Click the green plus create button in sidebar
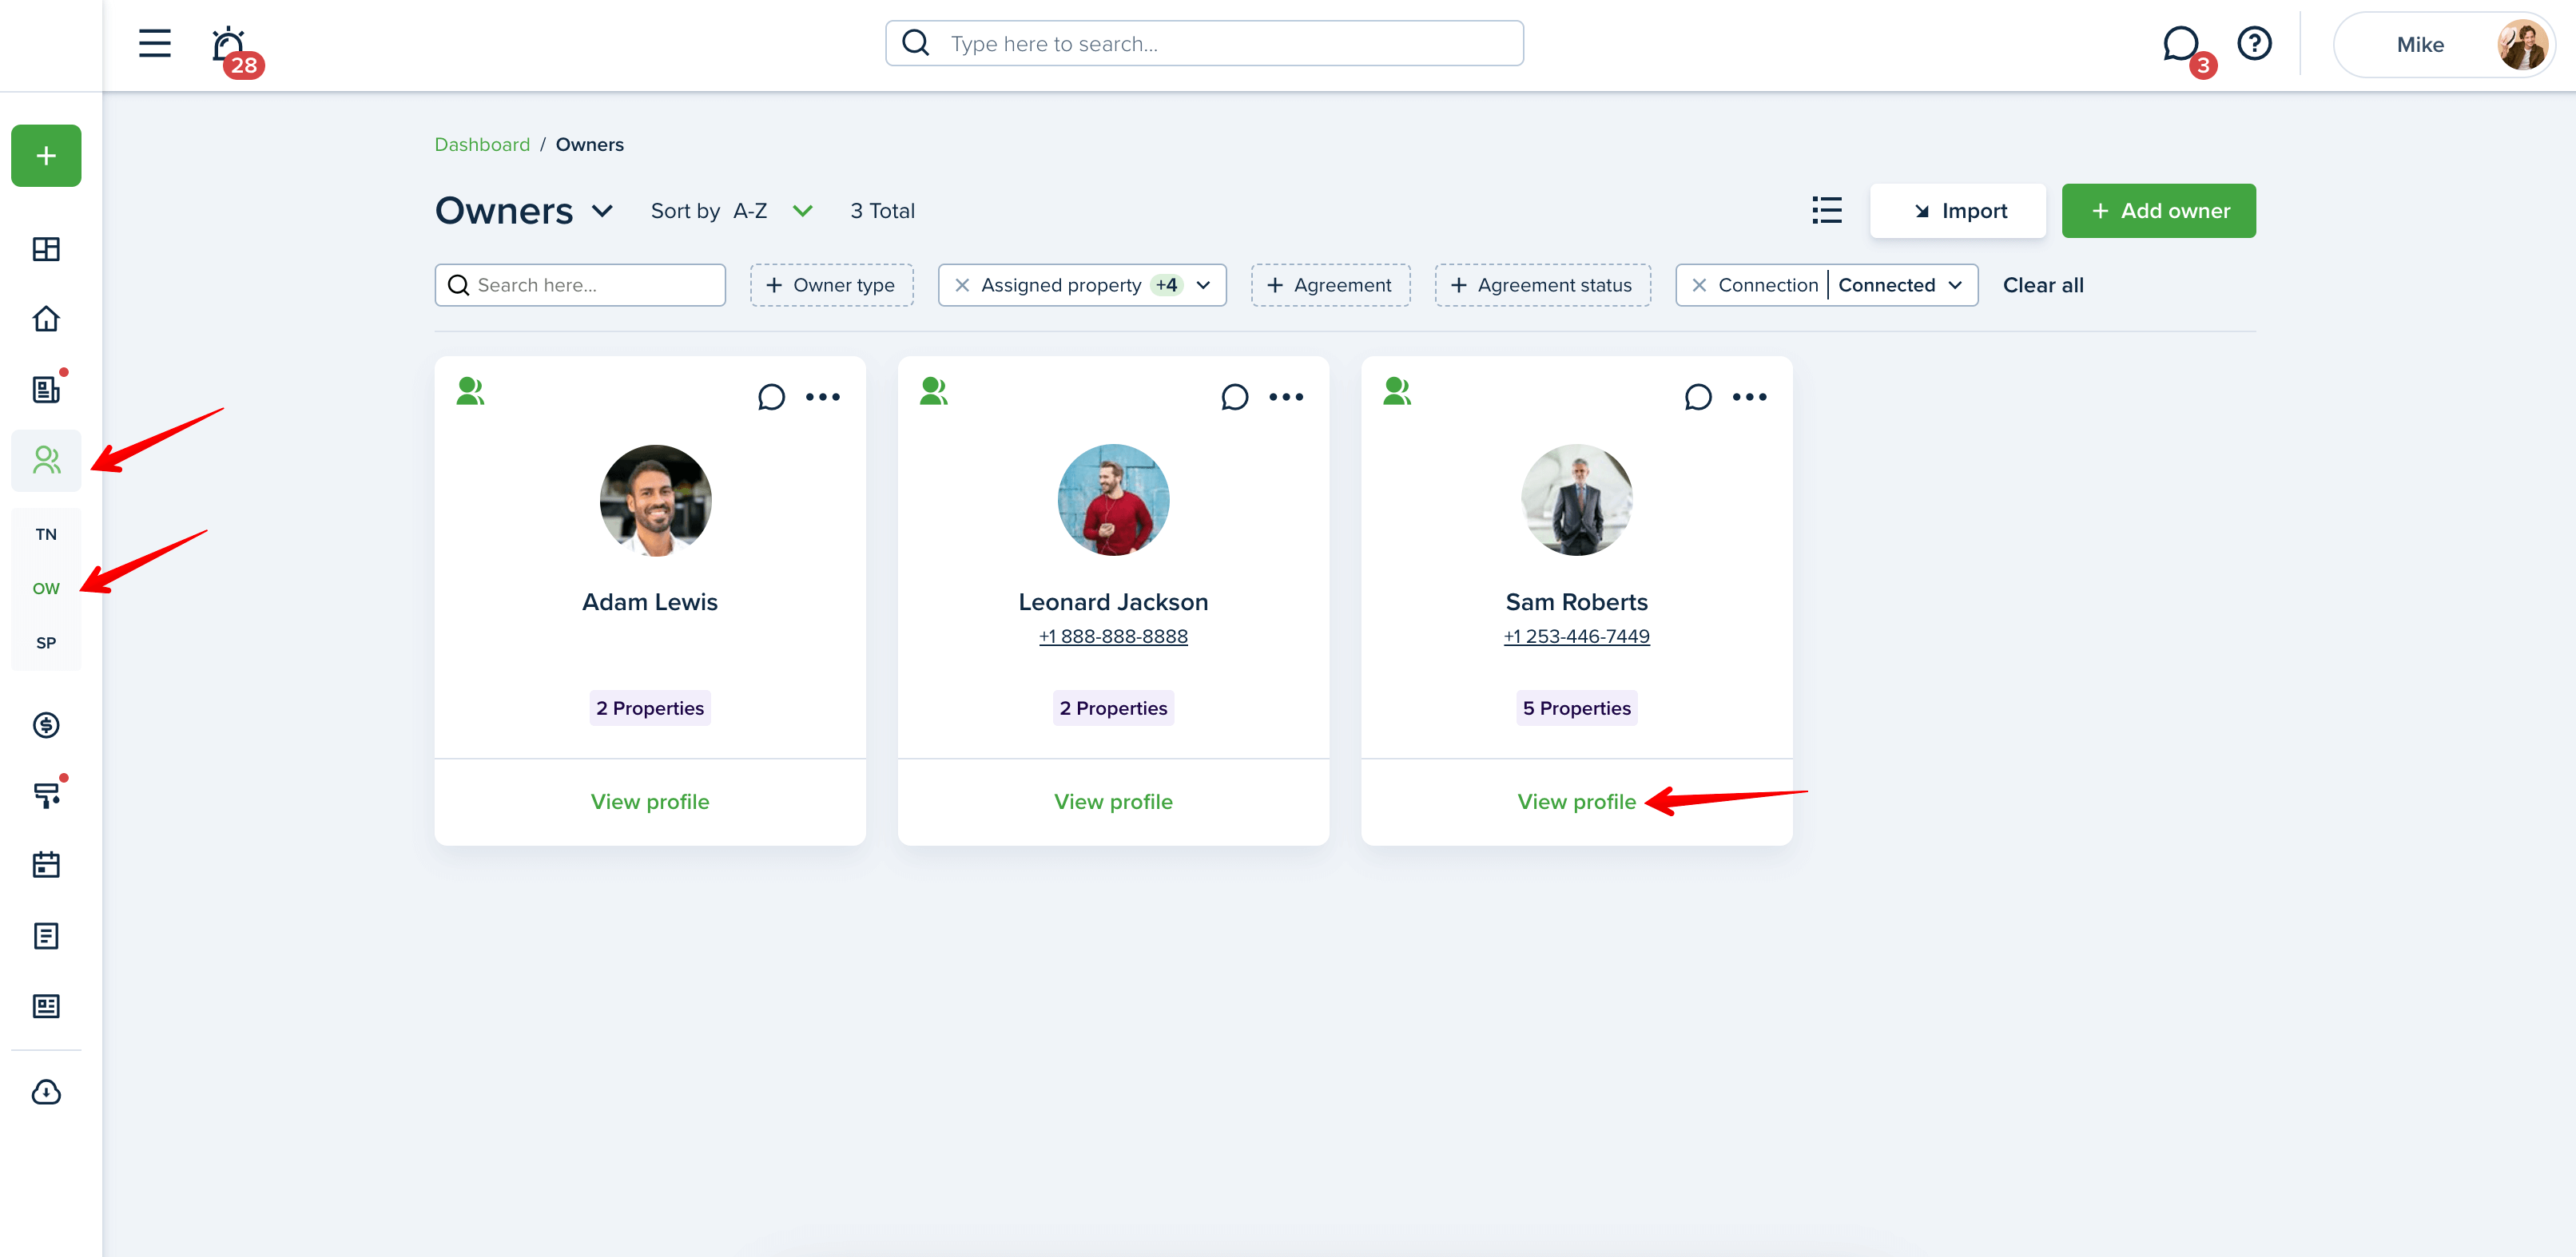This screenshot has height=1257, width=2576. pyautogui.click(x=46, y=156)
